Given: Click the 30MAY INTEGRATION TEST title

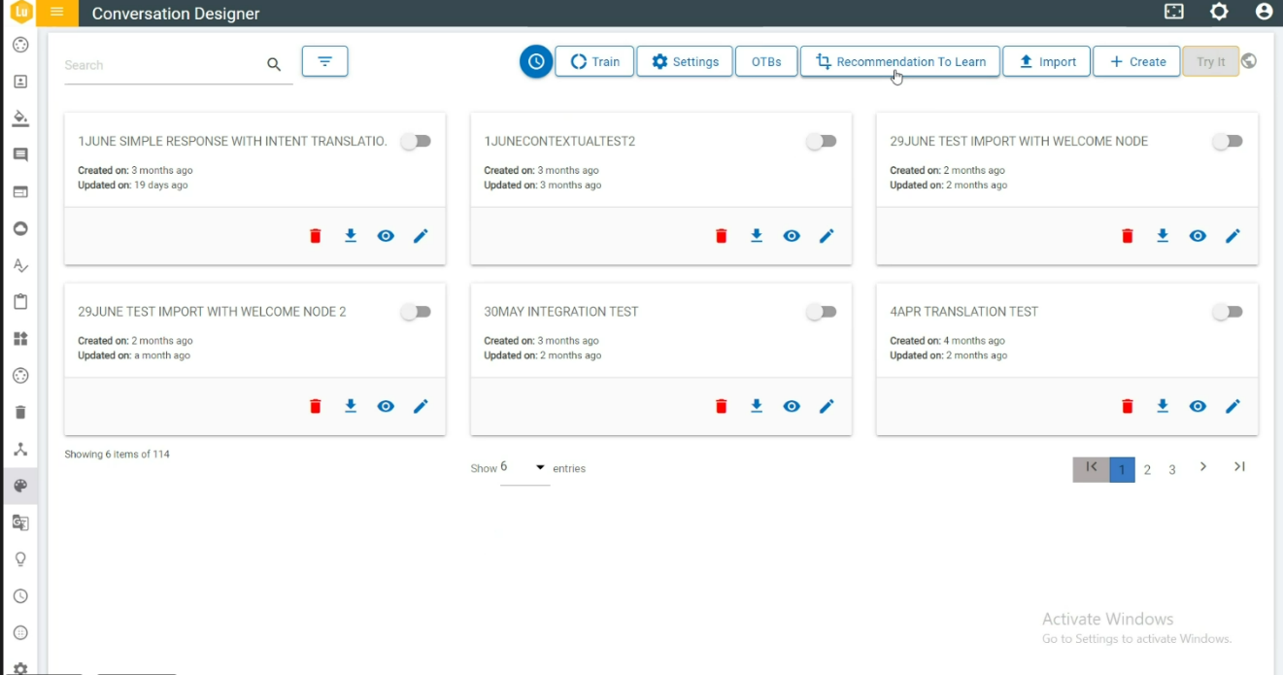Looking at the screenshot, I should point(561,312).
